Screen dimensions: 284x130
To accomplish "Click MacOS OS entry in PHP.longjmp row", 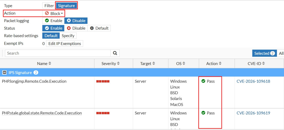I will [177, 104].
